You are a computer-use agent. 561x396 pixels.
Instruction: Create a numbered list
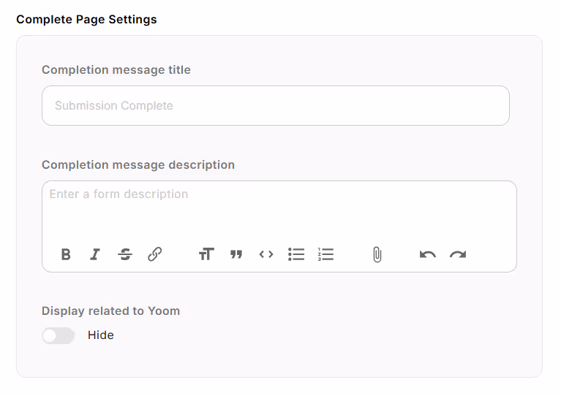326,254
